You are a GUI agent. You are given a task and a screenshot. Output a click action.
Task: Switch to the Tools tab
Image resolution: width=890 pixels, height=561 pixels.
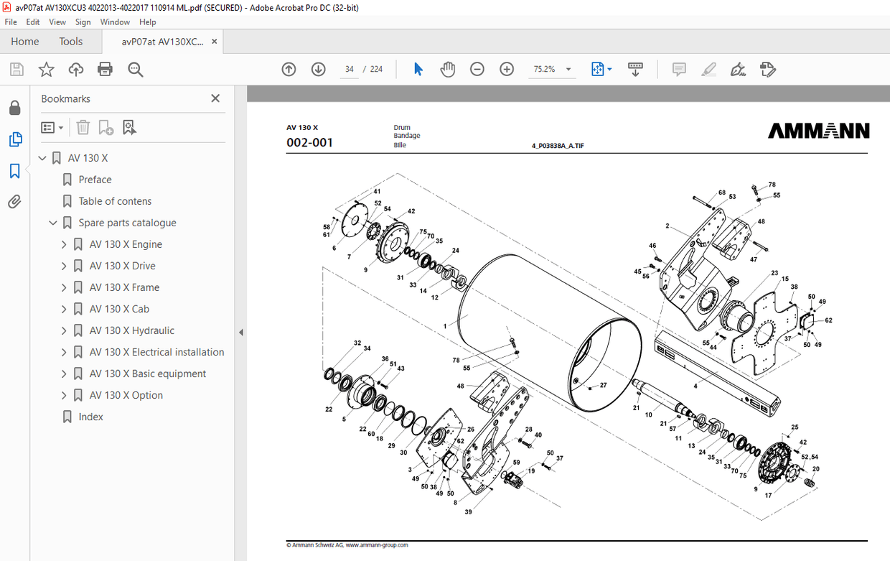point(70,41)
